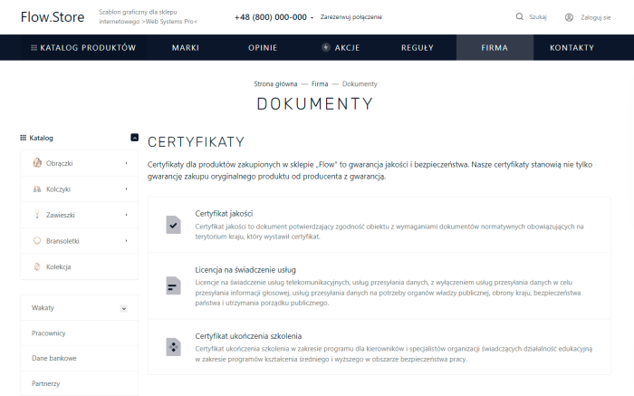This screenshot has width=634, height=396.
Task: Click the Bransoletki bracelet icon
Action: coord(37,241)
